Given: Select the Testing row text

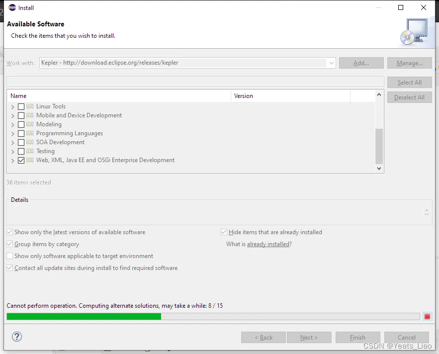Looking at the screenshot, I should (45, 151).
